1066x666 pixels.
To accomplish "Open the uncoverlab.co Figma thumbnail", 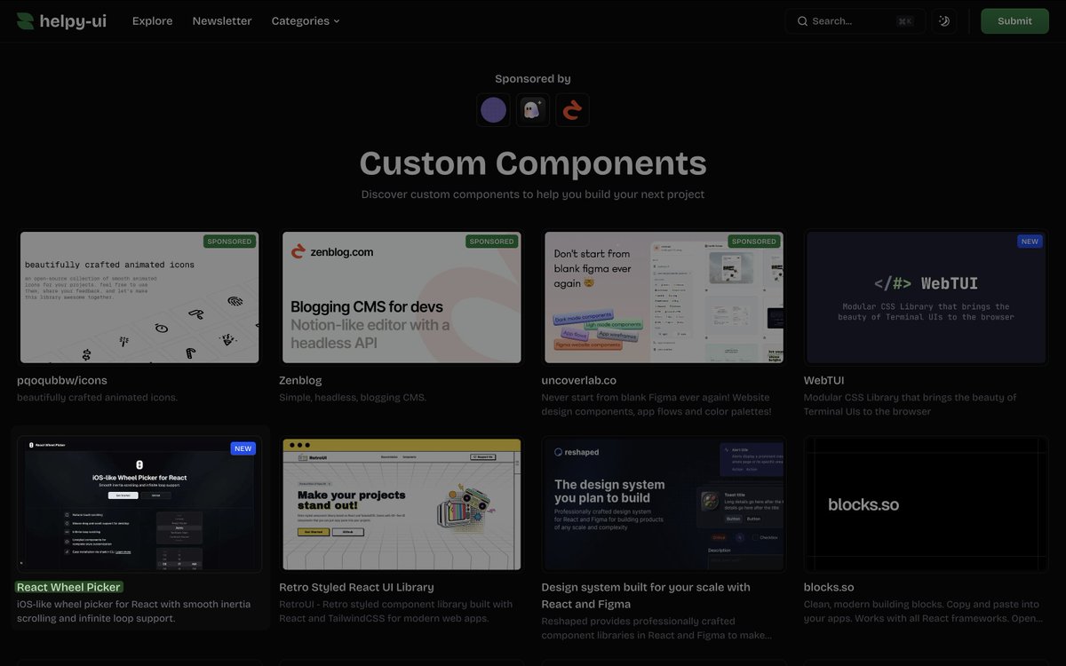I will pyautogui.click(x=664, y=297).
